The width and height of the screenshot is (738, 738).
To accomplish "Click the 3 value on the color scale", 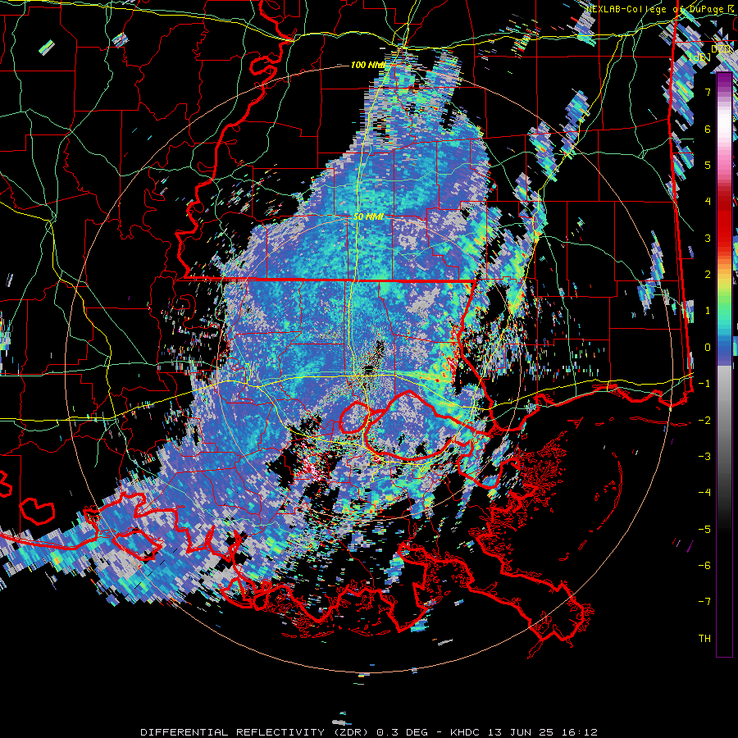I will coord(708,238).
